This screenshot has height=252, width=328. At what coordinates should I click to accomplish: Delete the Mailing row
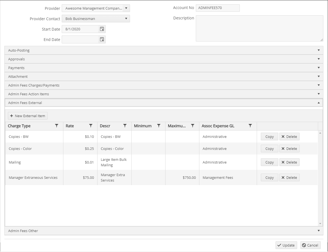289,162
